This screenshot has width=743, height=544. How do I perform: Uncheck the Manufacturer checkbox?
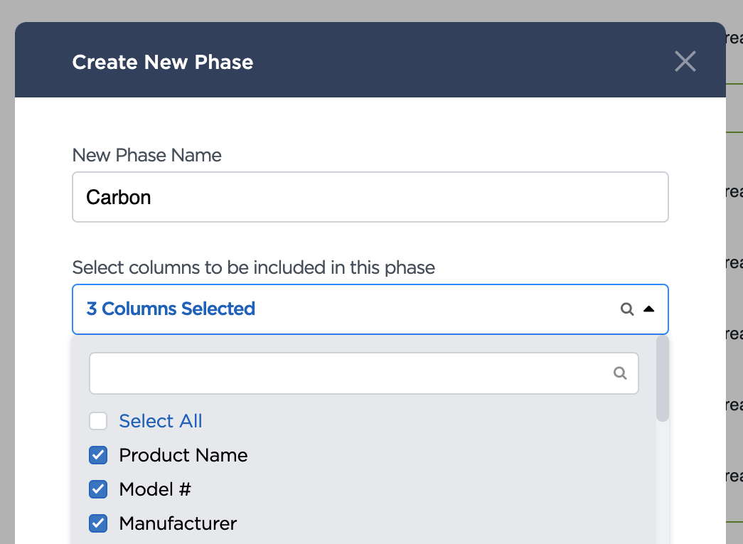(98, 524)
